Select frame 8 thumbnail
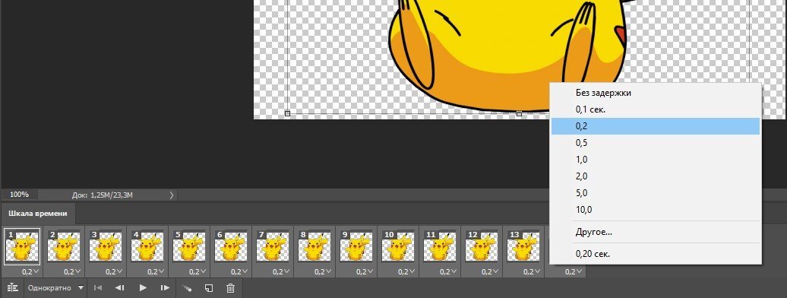 point(314,246)
